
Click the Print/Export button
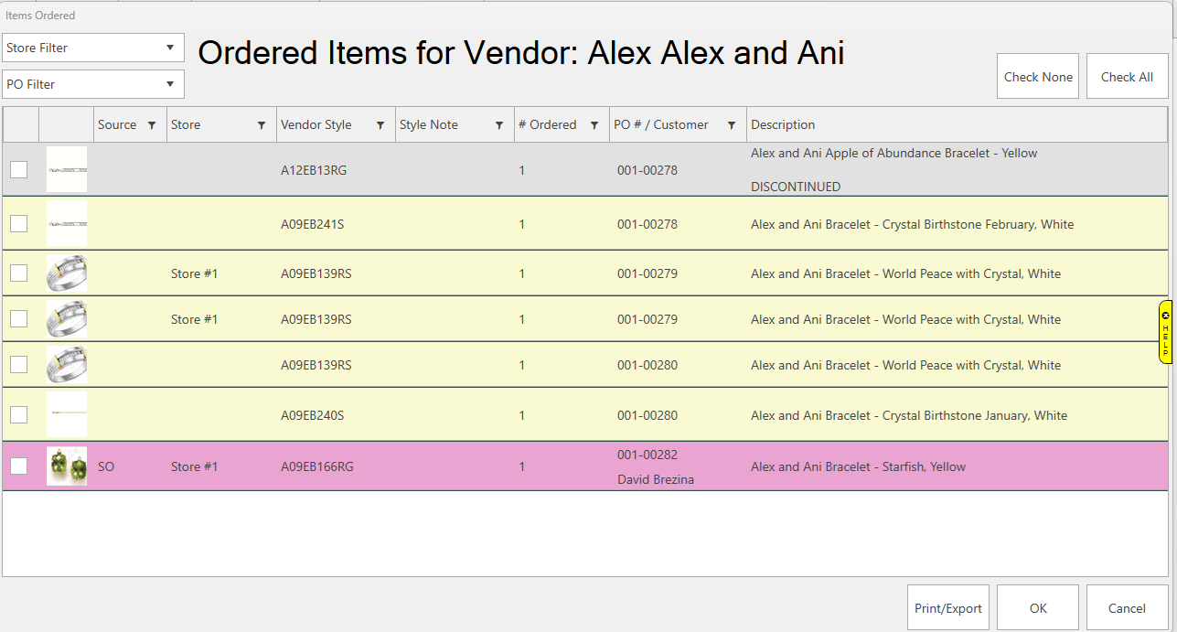click(948, 608)
